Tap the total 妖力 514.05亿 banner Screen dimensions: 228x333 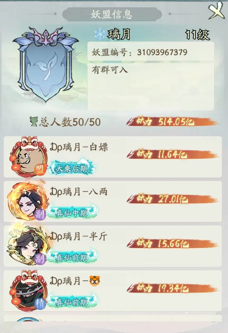172,122
